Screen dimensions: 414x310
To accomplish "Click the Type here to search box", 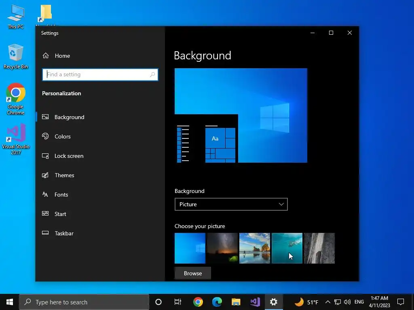I will pyautogui.click(x=84, y=302).
